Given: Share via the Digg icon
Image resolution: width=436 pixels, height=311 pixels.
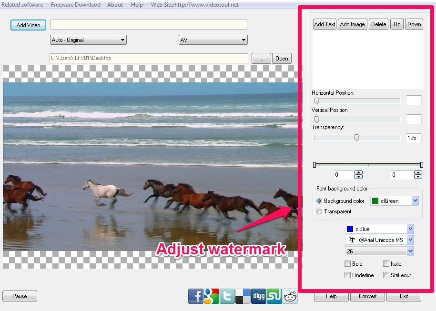Looking at the screenshot, I should 259,296.
